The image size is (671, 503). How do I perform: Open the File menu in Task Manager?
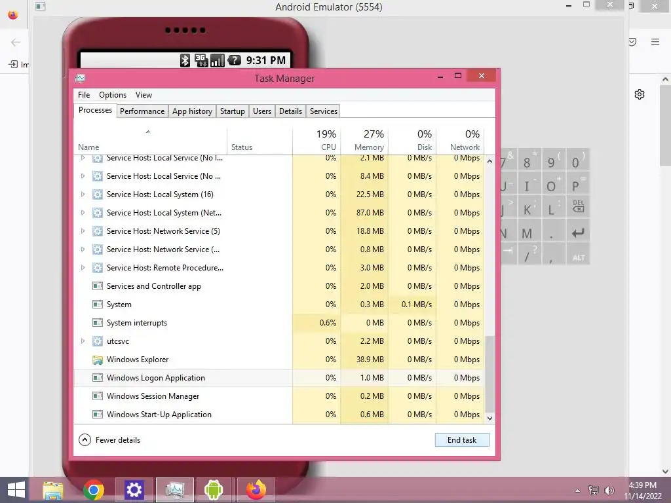tap(84, 95)
